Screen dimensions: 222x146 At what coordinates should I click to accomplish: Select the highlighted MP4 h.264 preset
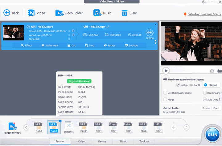[54, 127]
